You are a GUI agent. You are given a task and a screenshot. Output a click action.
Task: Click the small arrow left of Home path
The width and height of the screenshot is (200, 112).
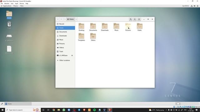click(x=65, y=19)
